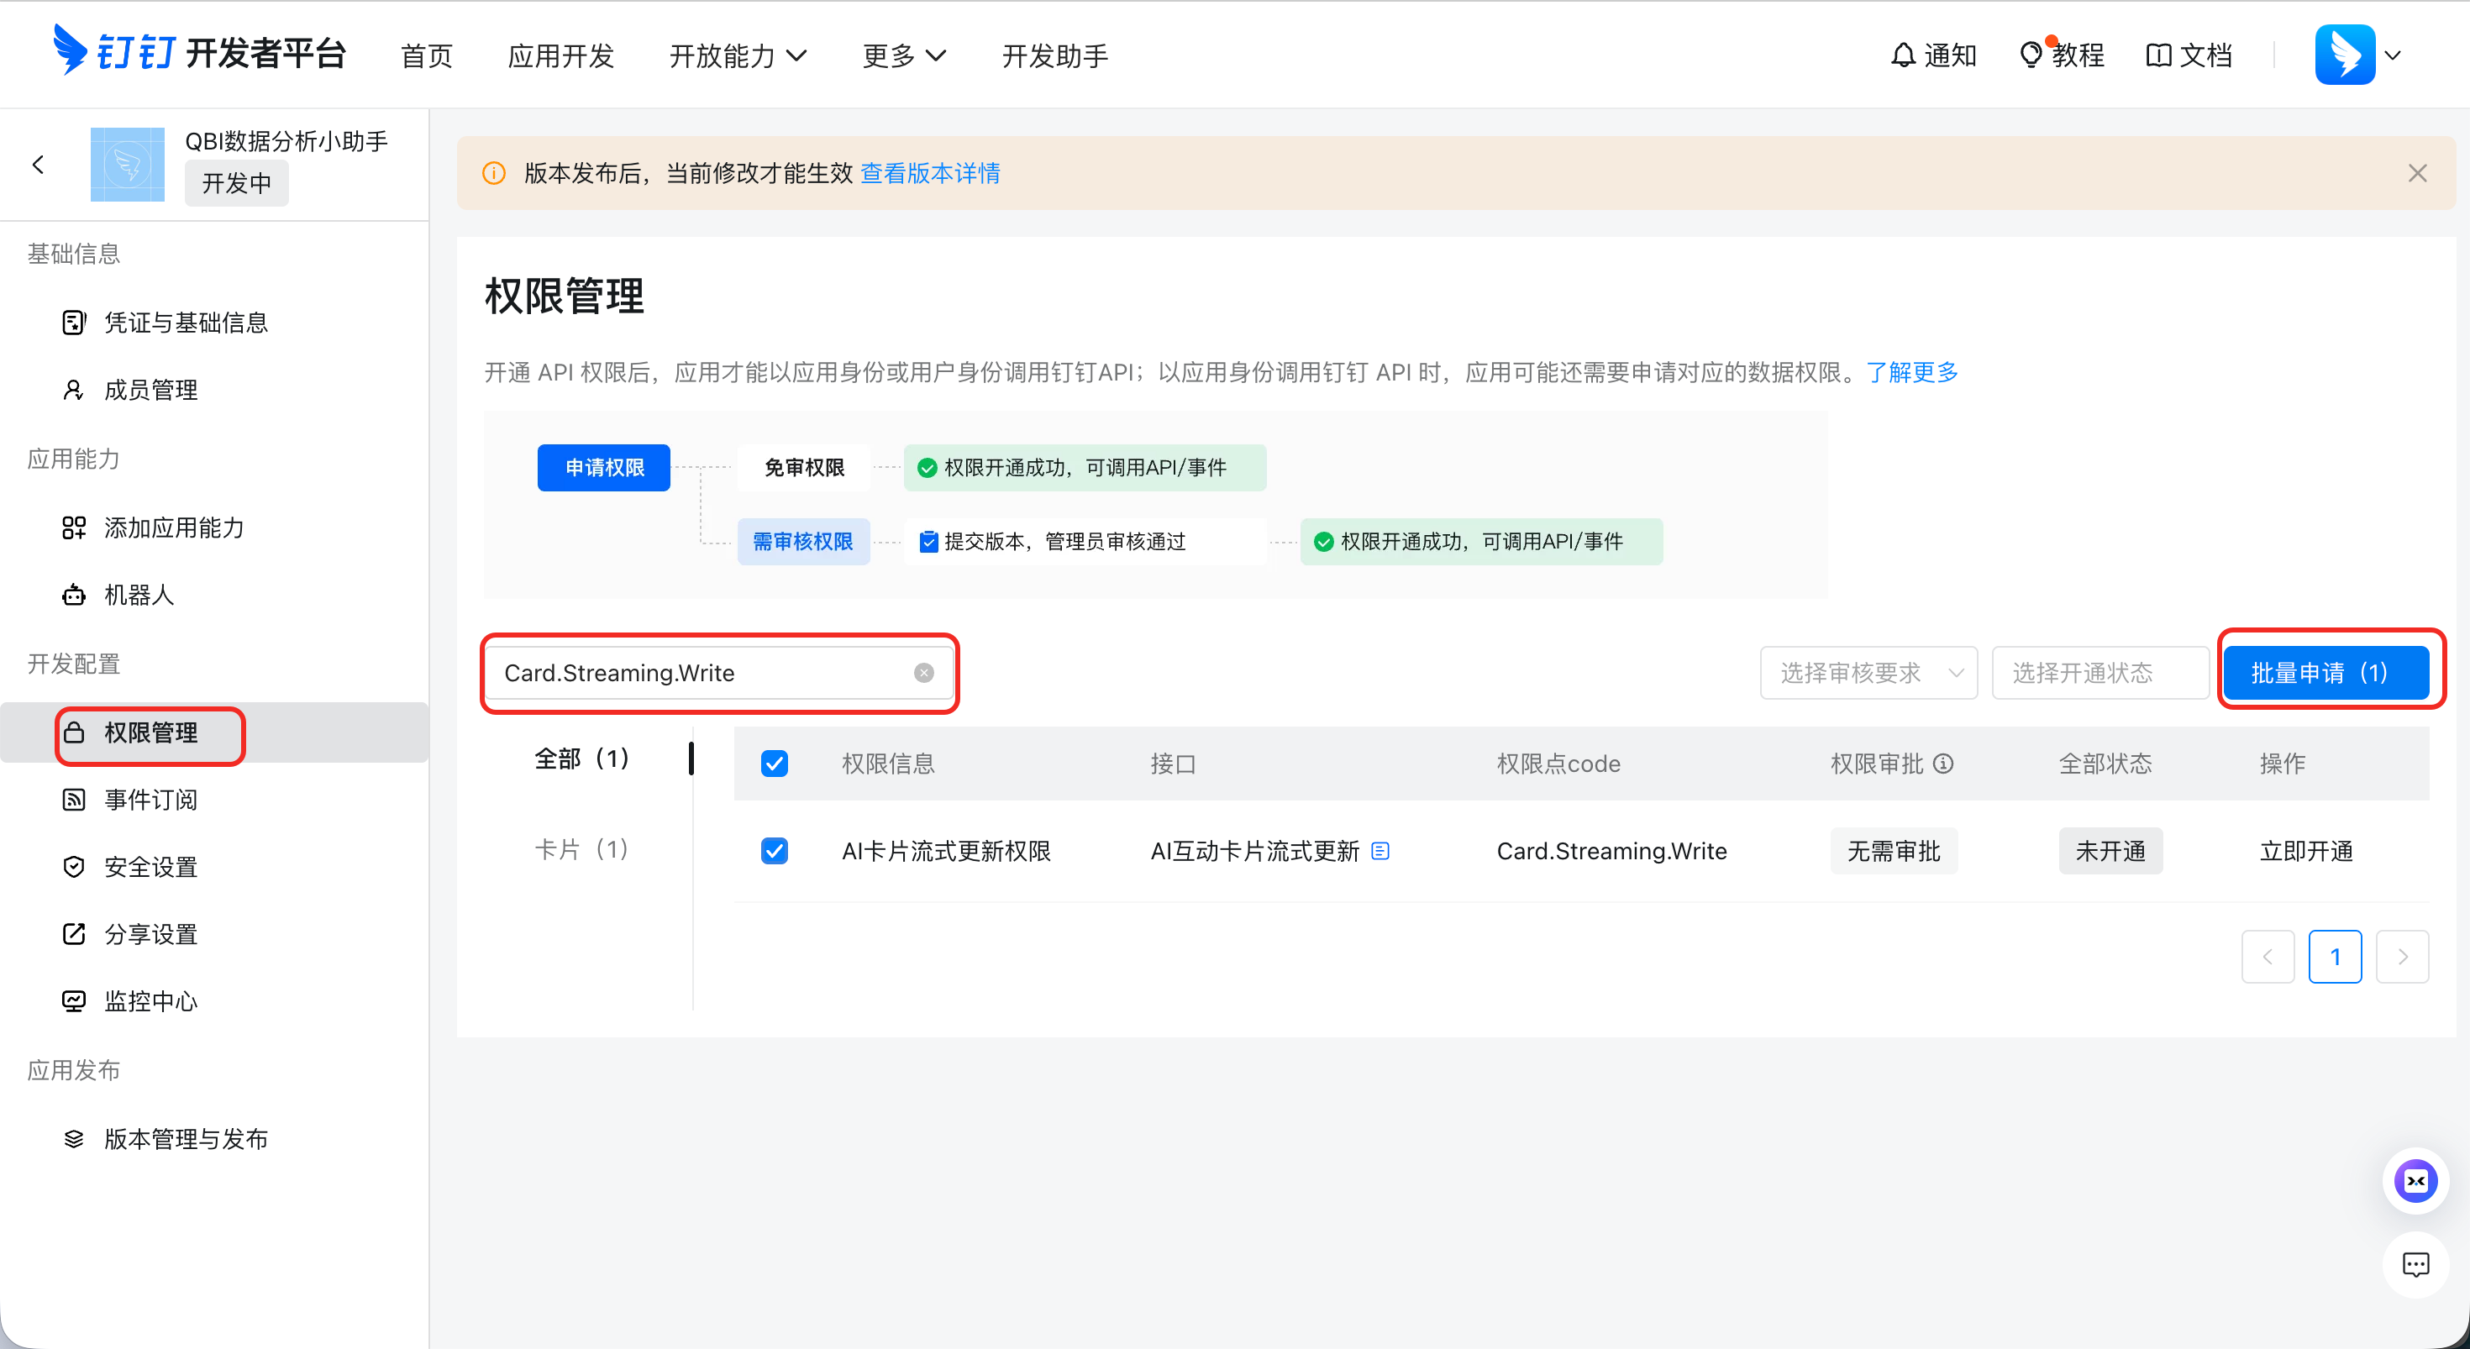Click the 开发中 status tag
This screenshot has width=2470, height=1349.
tap(237, 182)
